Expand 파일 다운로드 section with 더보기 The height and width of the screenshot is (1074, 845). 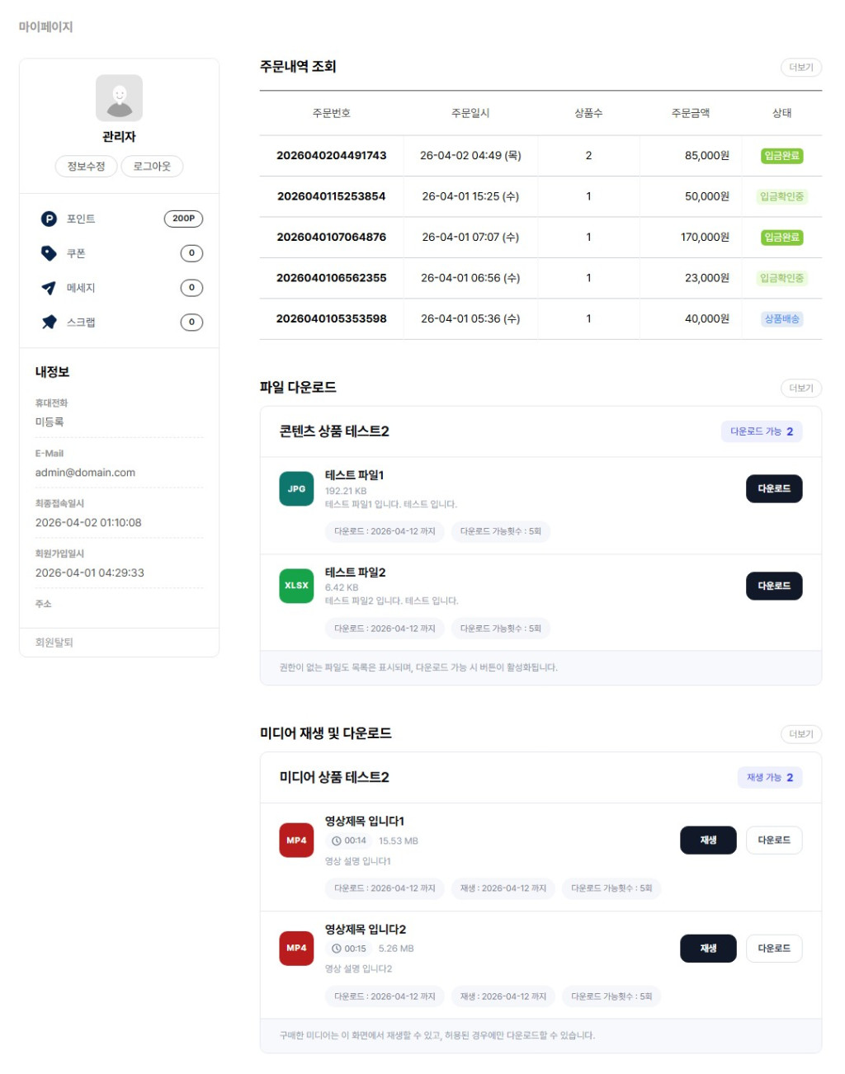pos(800,389)
